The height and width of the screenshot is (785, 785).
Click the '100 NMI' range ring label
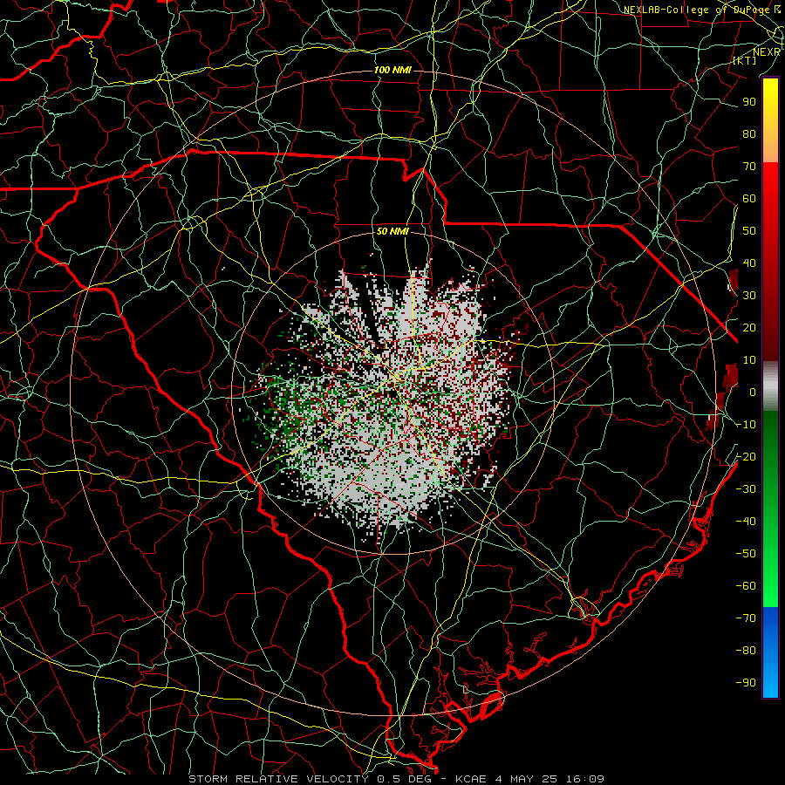[x=392, y=70]
